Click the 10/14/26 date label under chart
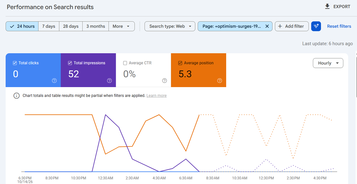The width and height of the screenshot is (357, 184). 25,182
